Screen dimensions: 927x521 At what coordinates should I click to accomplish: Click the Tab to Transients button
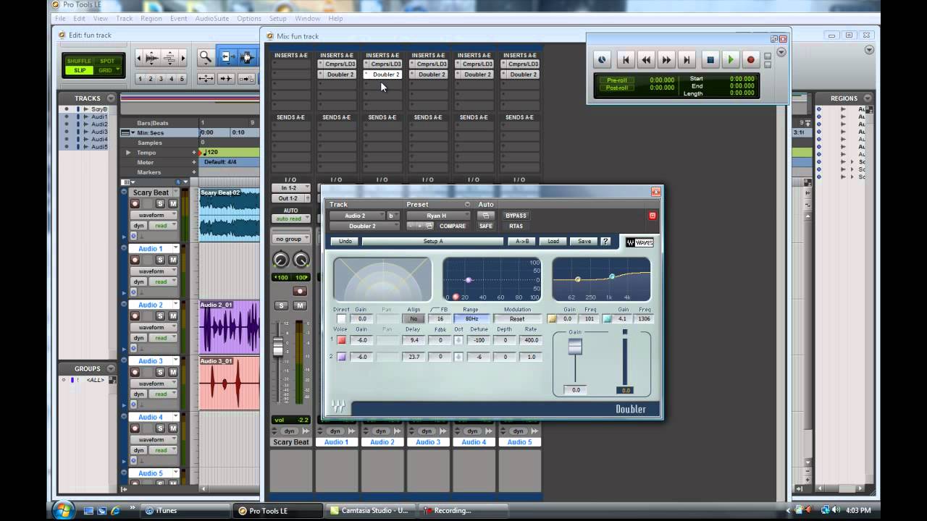[226, 79]
